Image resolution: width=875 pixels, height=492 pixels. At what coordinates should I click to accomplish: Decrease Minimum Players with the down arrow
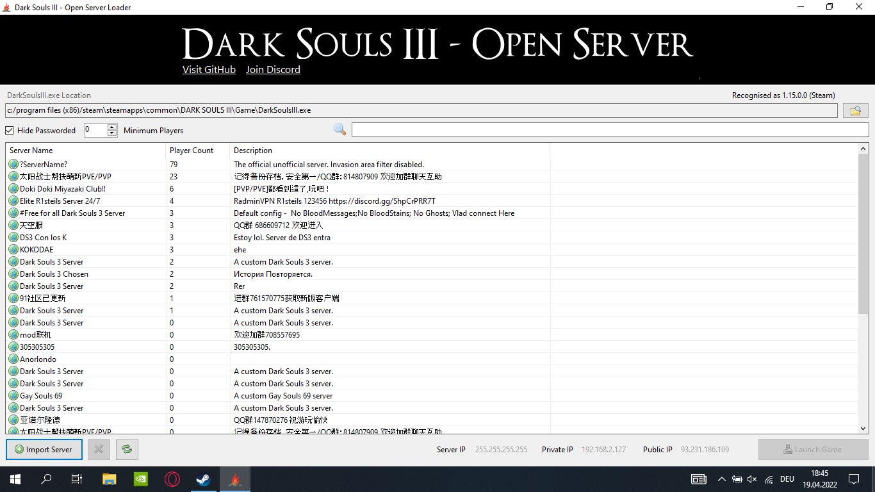pos(112,133)
